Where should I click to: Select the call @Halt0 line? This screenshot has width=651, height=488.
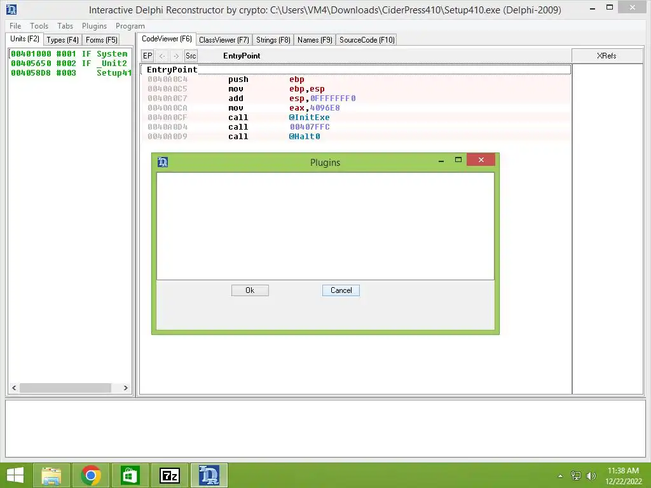click(356, 137)
